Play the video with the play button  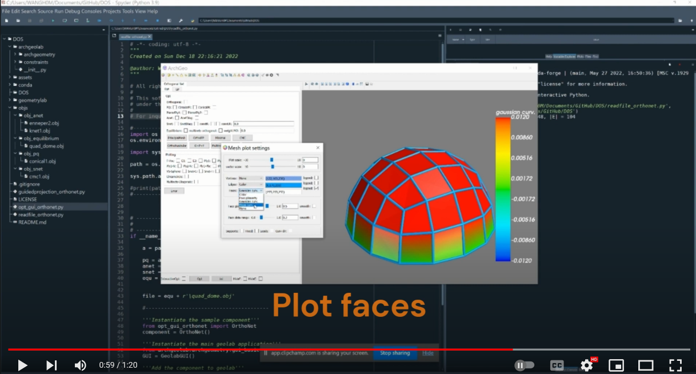[x=22, y=365]
